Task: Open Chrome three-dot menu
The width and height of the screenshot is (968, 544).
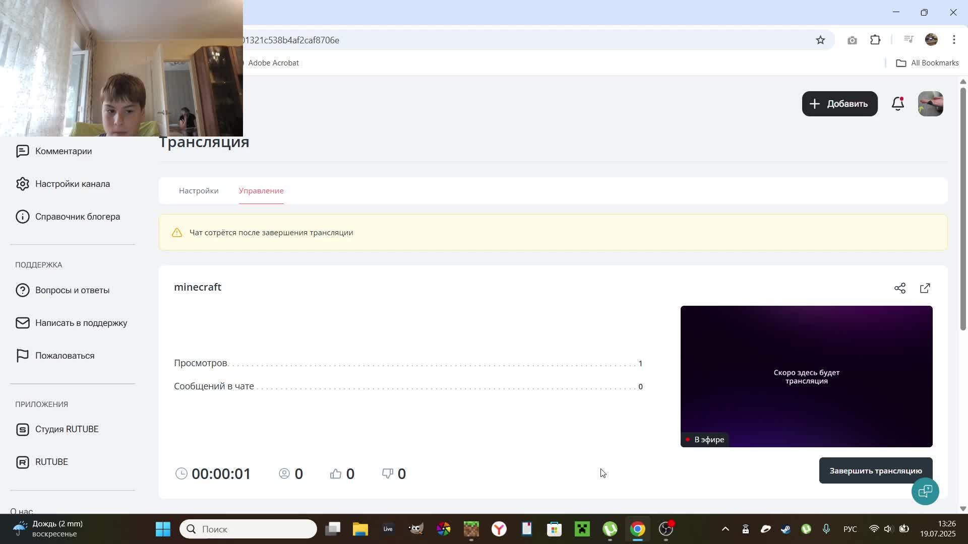Action: (x=954, y=40)
